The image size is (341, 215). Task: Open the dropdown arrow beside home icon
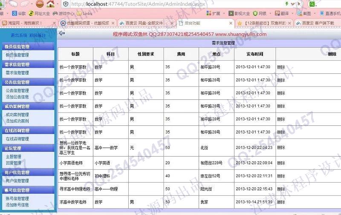(58, 4)
